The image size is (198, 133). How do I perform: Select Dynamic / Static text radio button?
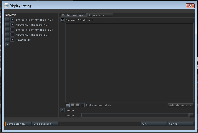(62, 20)
